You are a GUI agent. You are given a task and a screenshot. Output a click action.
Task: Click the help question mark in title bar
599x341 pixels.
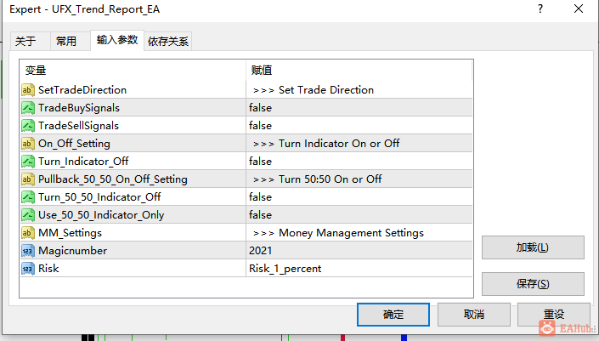540,9
